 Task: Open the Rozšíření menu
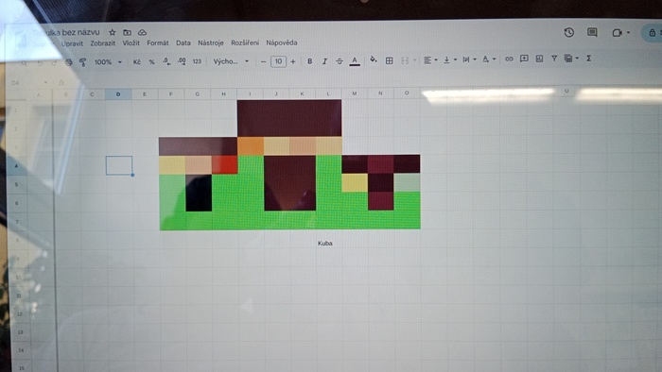click(x=245, y=43)
